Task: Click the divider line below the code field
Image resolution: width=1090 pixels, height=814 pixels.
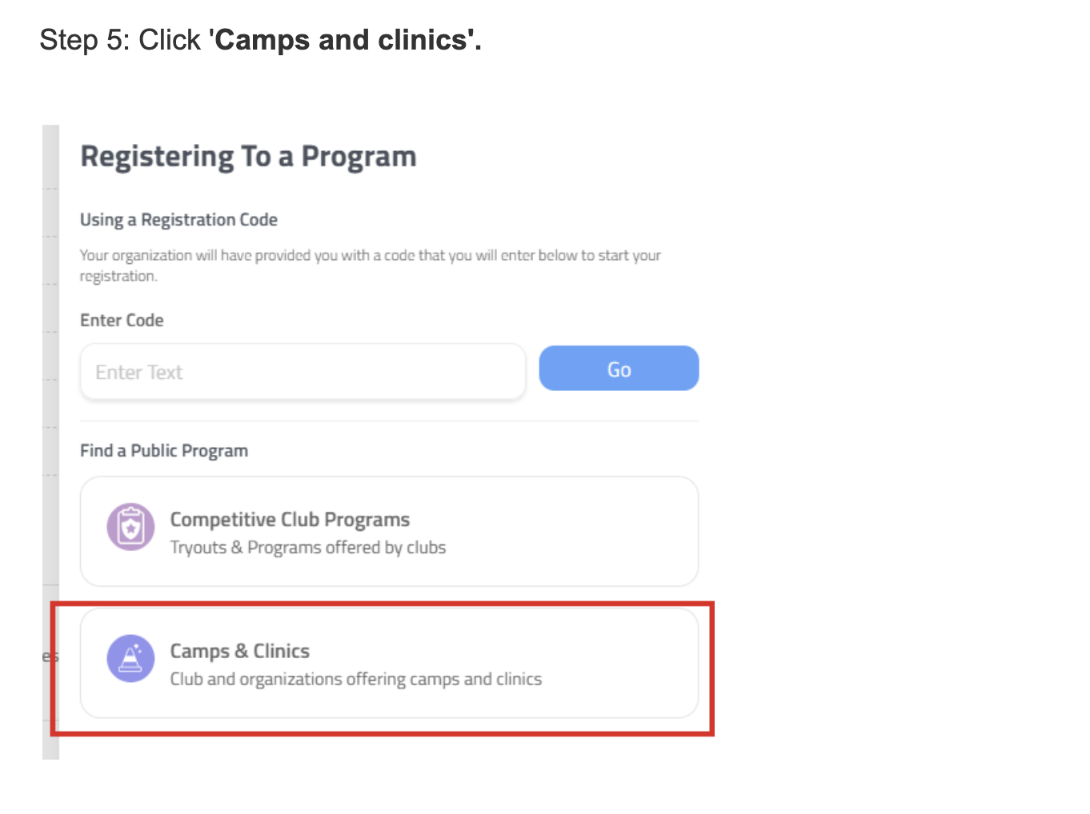Action: pos(389,421)
